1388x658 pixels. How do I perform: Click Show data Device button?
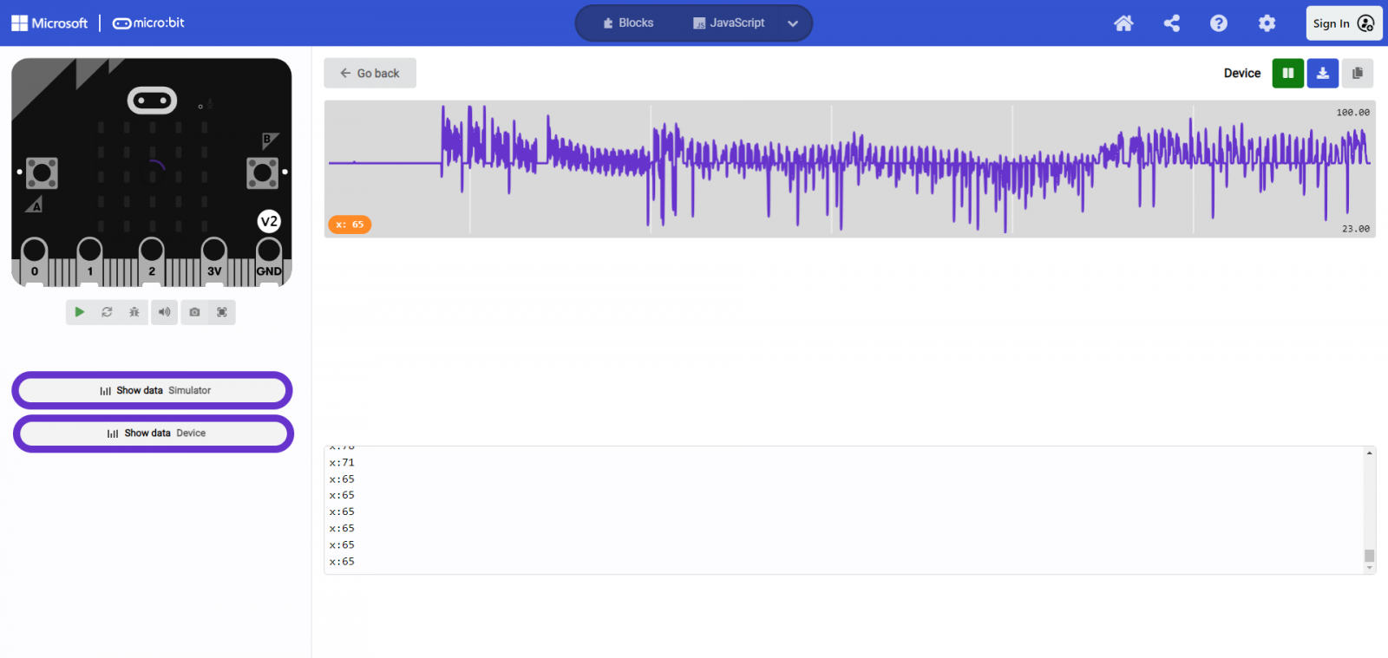click(x=154, y=433)
